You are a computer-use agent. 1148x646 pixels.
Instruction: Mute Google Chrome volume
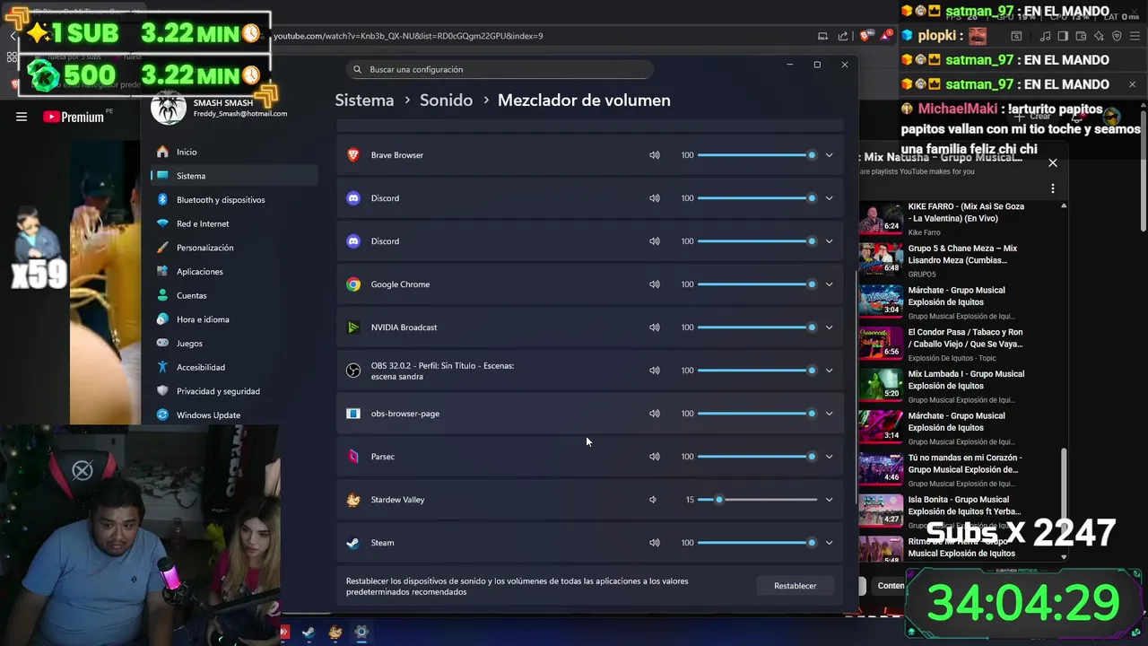click(655, 284)
